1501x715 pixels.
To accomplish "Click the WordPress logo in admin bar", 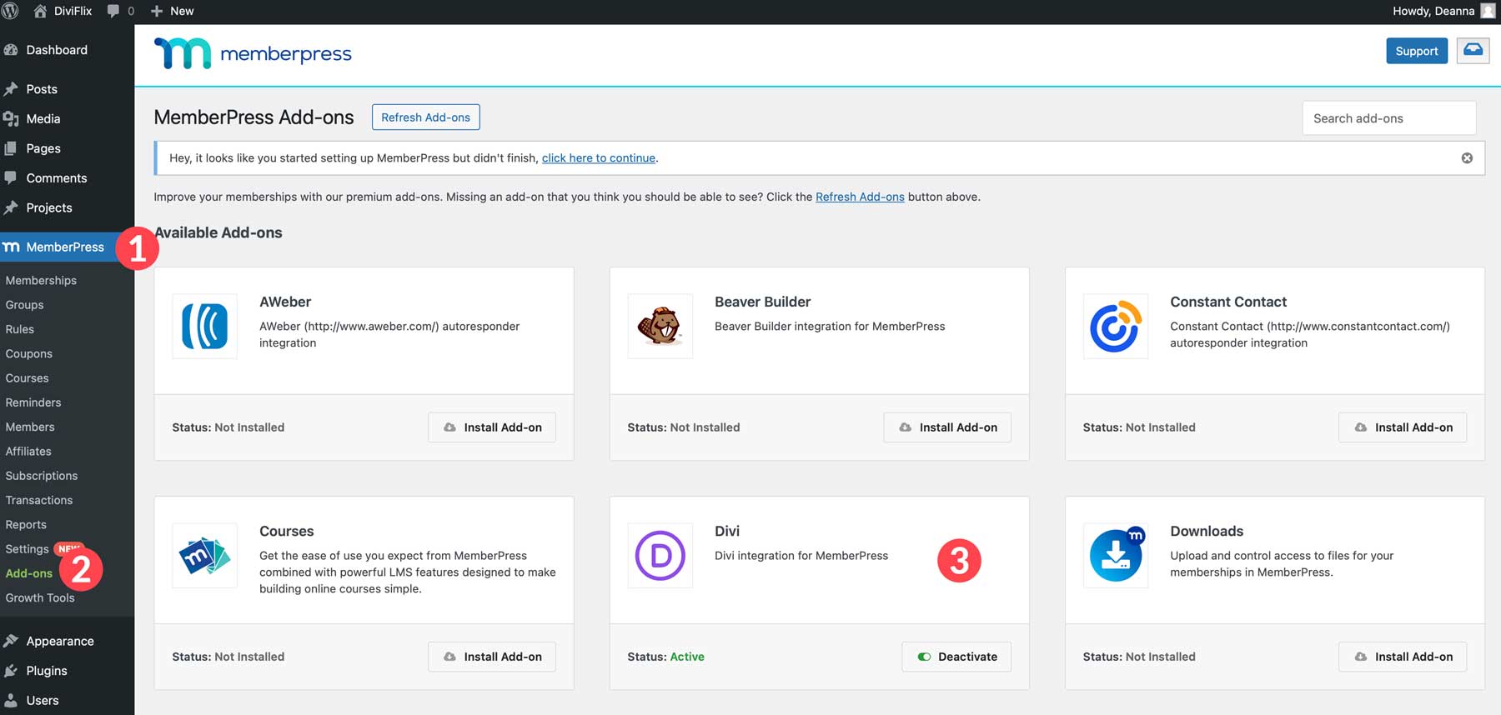I will (11, 11).
